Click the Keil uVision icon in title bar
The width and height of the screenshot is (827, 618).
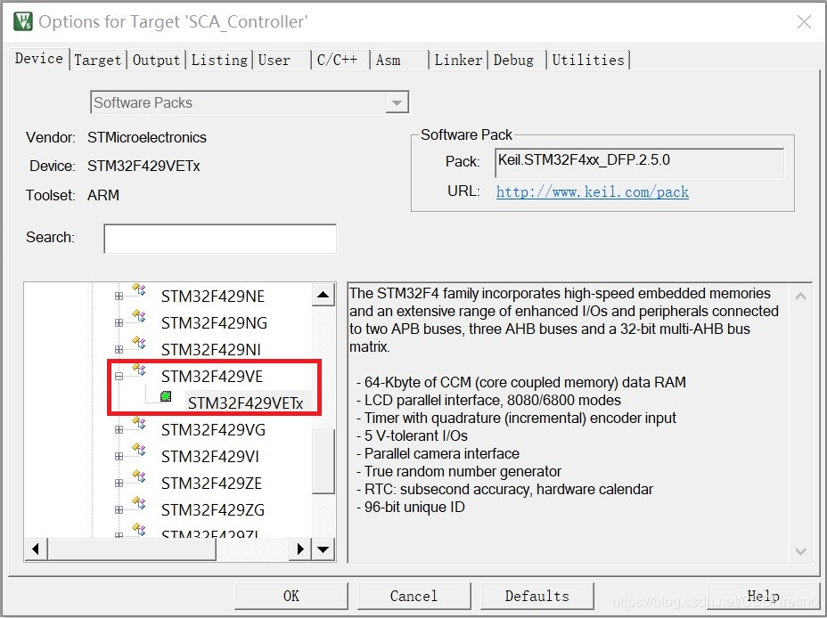coord(23,21)
